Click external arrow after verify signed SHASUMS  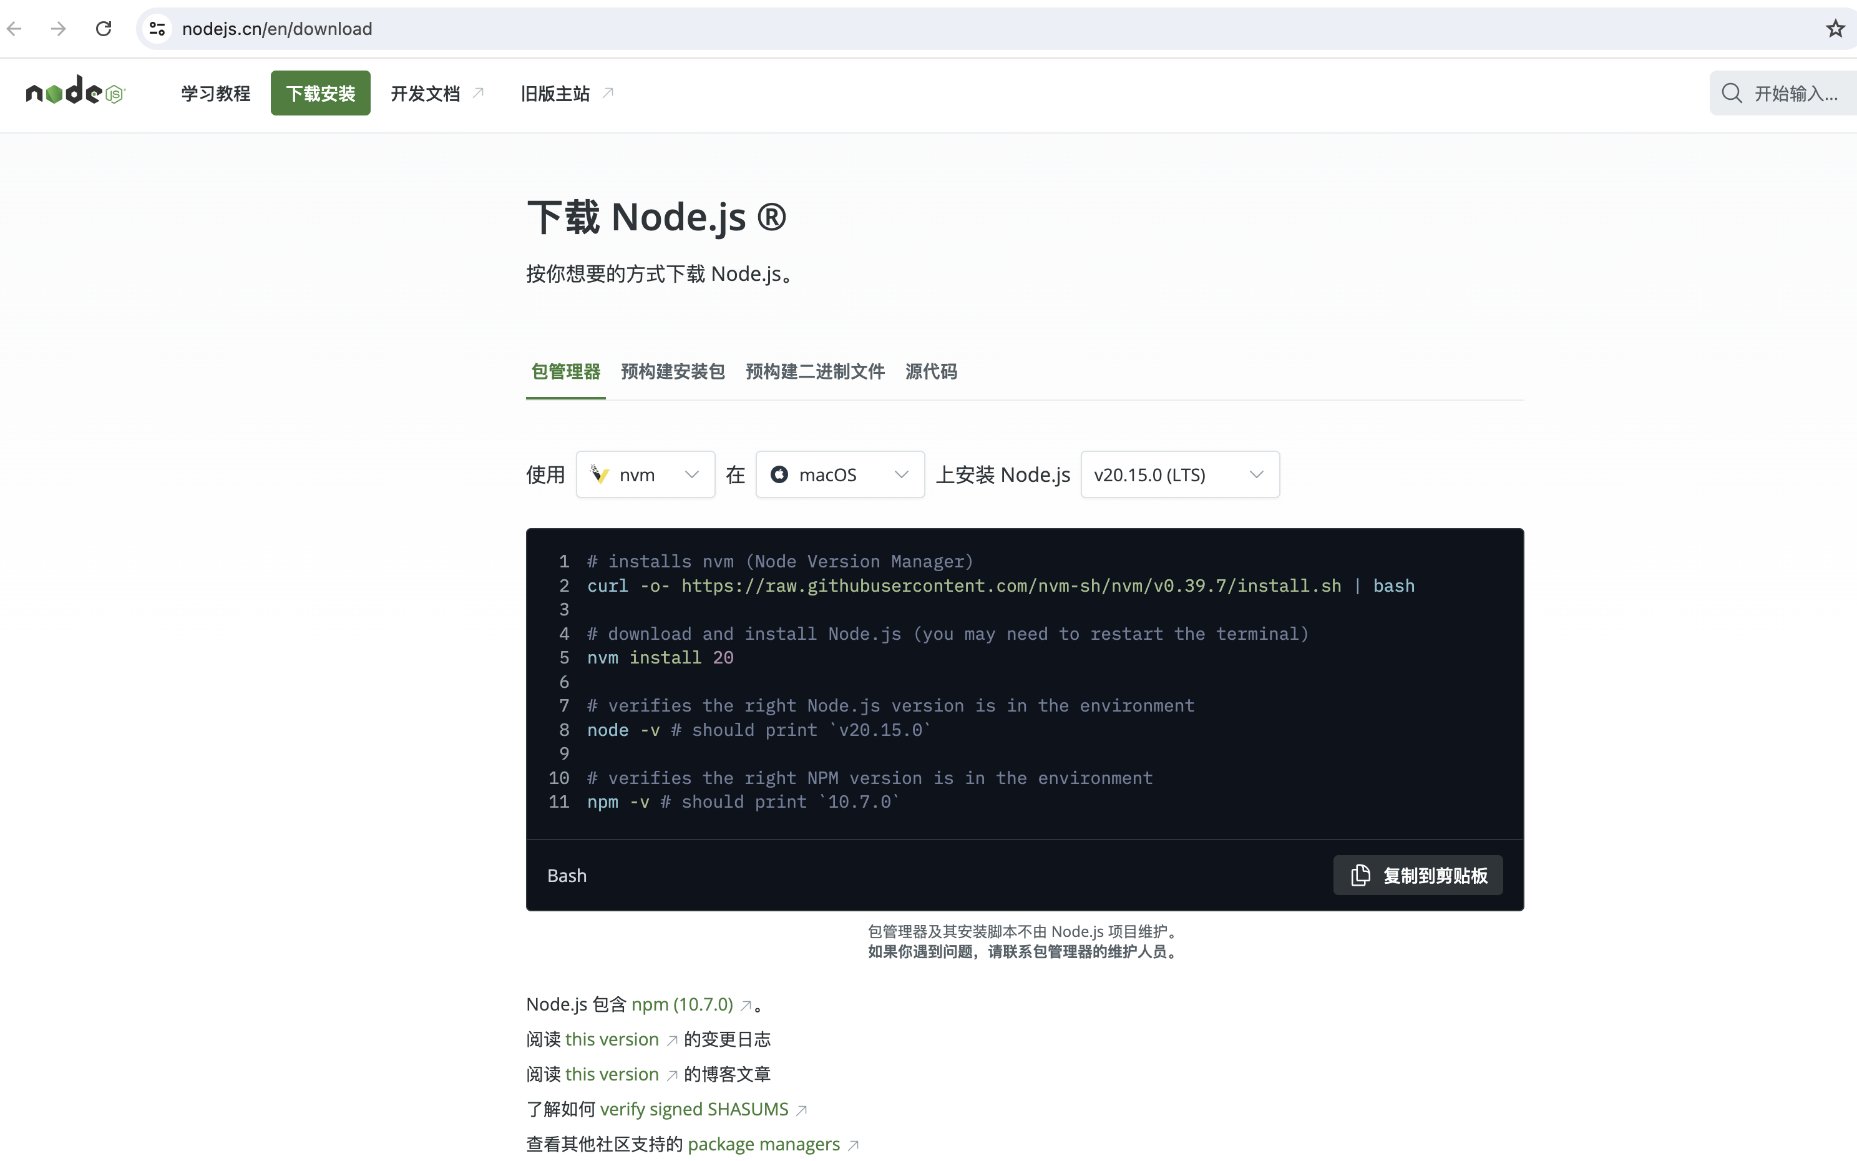[801, 1110]
